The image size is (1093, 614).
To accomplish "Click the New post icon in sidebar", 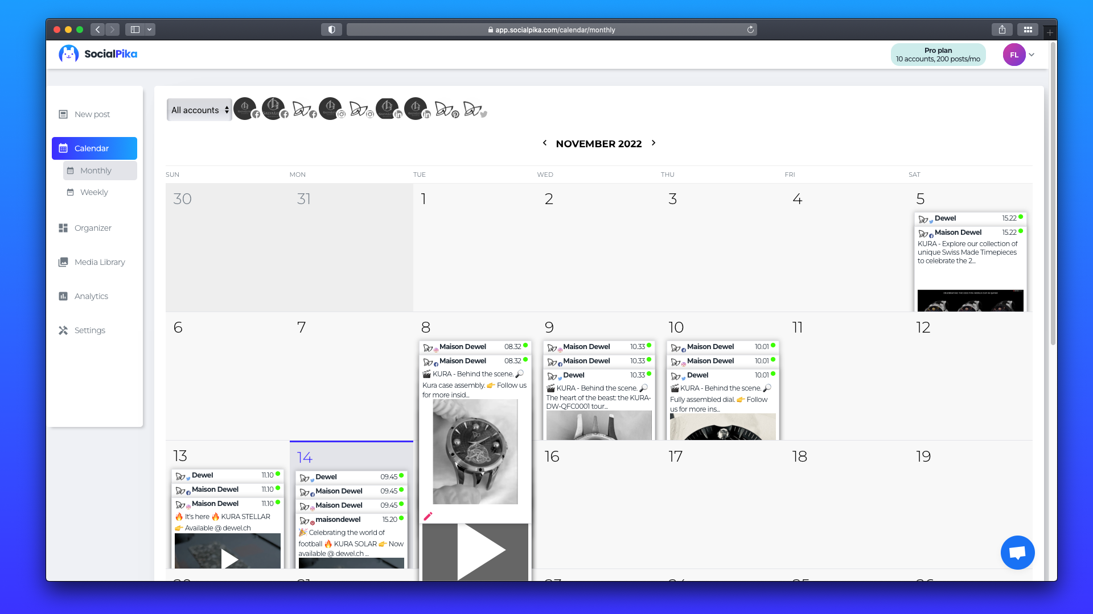I will pos(63,114).
